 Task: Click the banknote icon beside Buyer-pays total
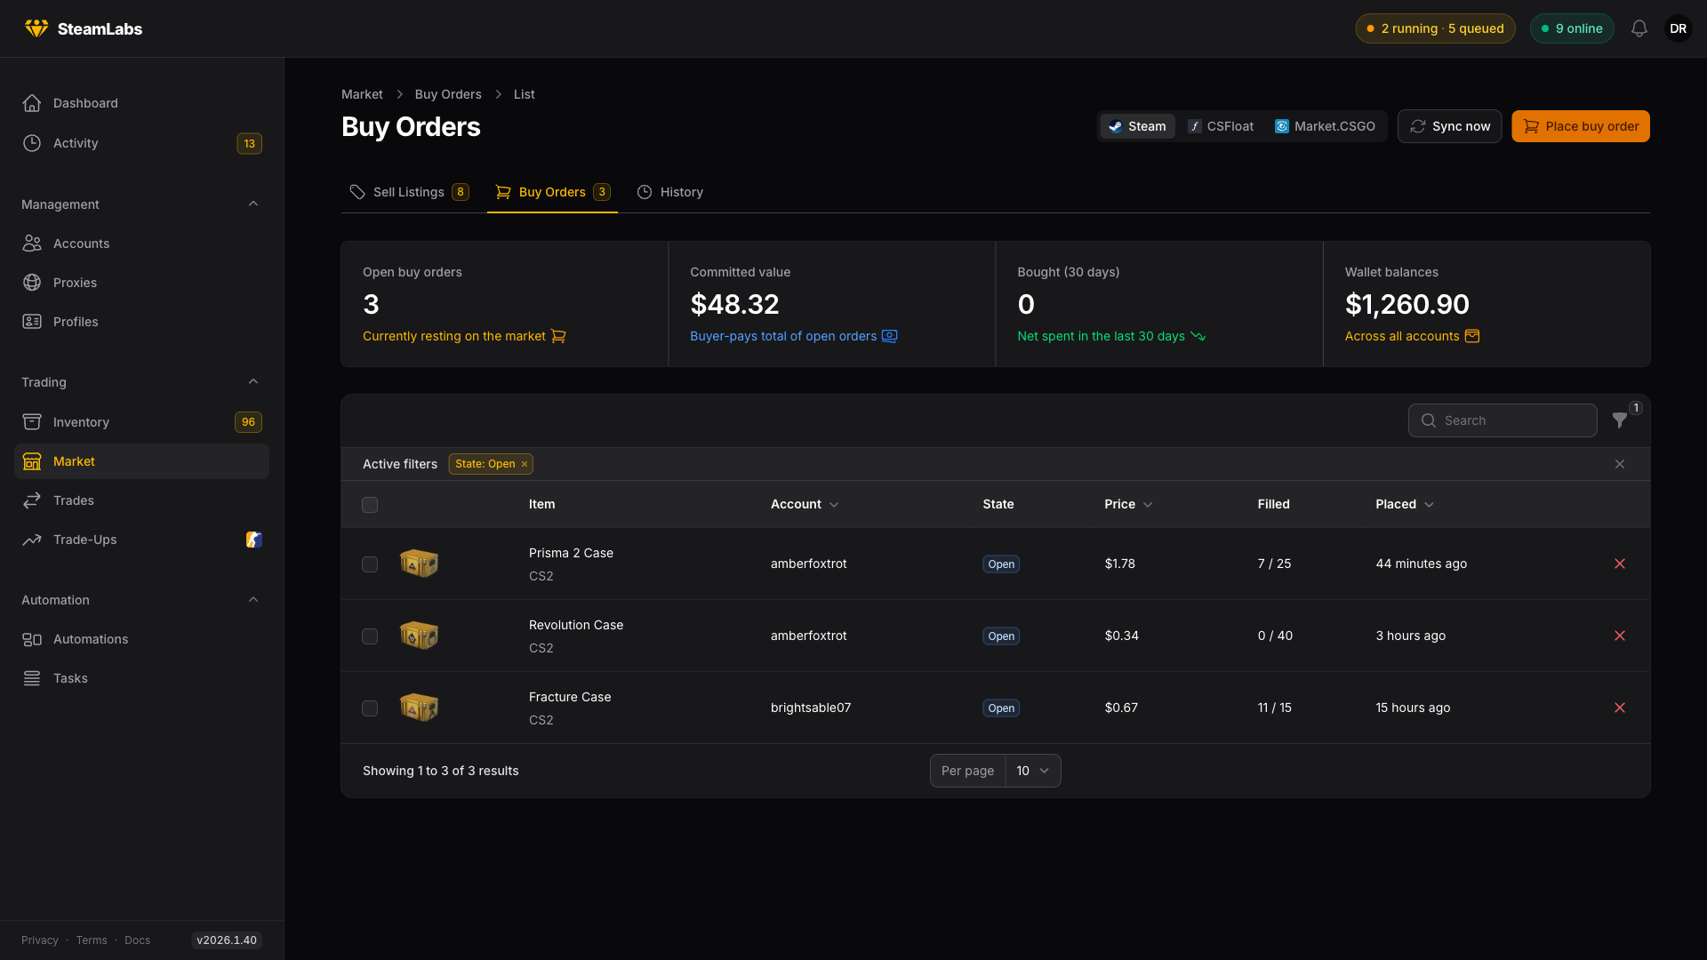(x=889, y=336)
